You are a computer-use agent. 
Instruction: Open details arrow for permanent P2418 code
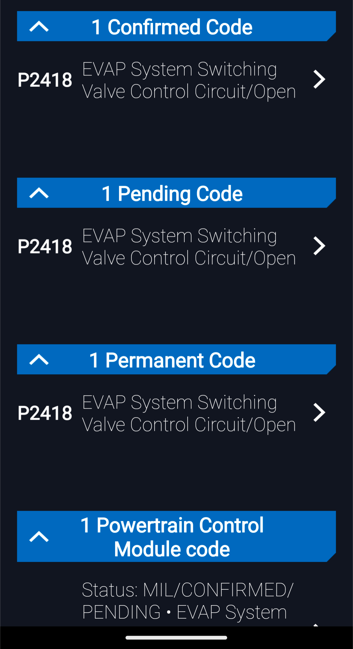(x=319, y=412)
